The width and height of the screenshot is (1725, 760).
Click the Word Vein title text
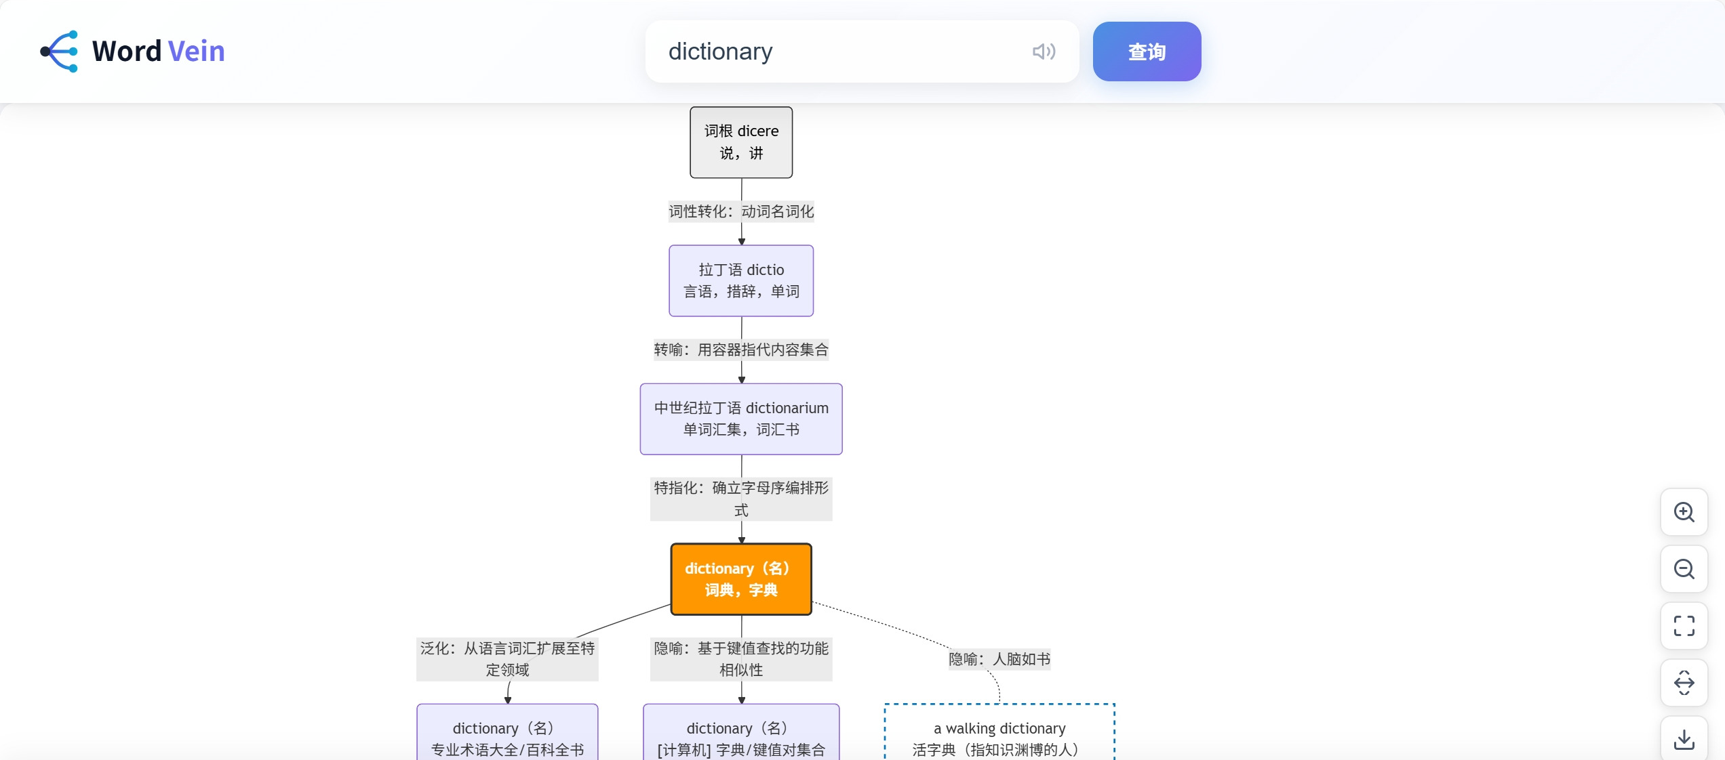(x=158, y=51)
